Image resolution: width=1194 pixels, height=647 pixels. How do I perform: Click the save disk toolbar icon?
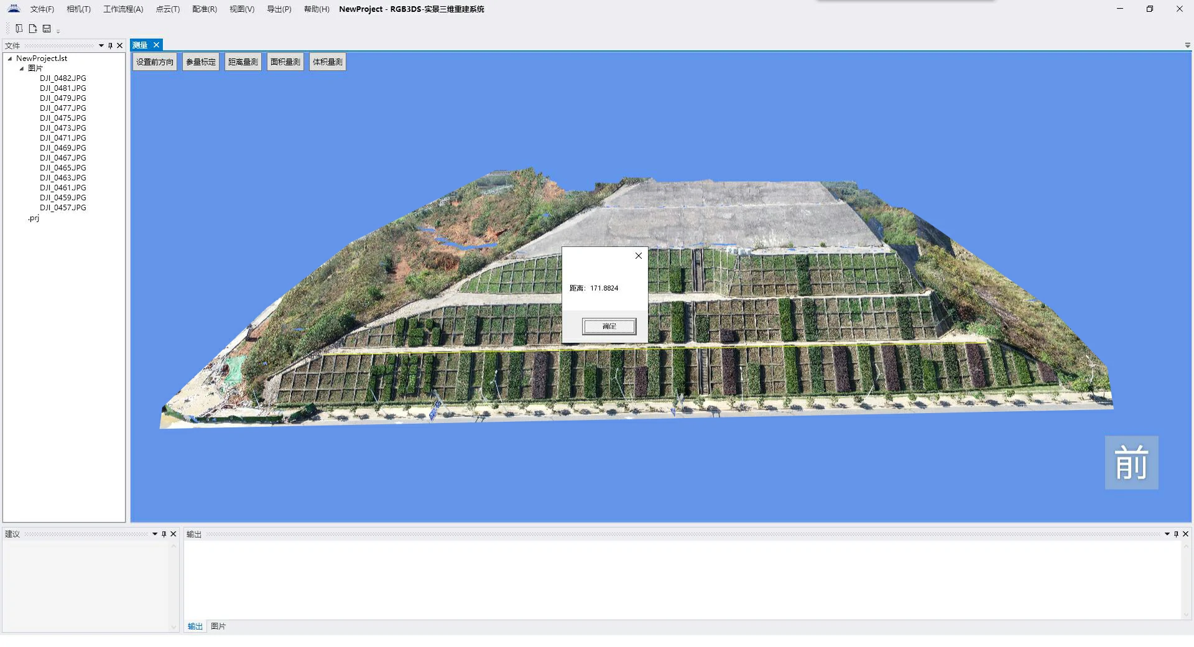click(x=47, y=29)
